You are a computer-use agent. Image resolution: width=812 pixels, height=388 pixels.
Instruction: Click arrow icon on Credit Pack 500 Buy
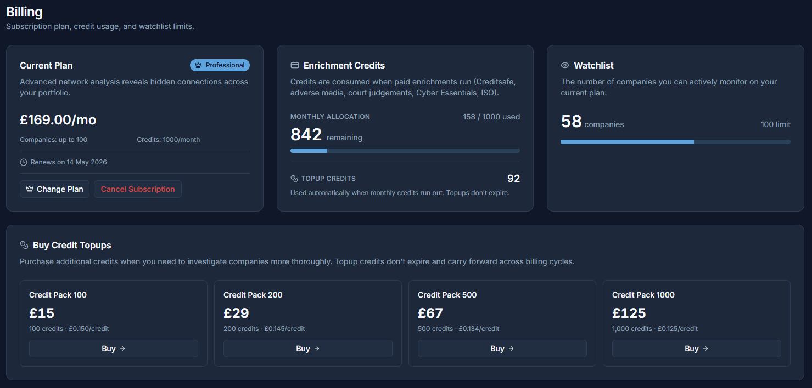pos(511,349)
